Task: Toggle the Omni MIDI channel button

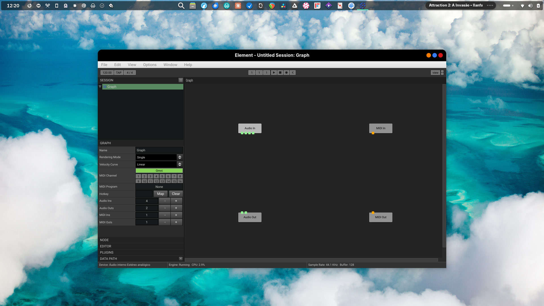Action: point(159,171)
